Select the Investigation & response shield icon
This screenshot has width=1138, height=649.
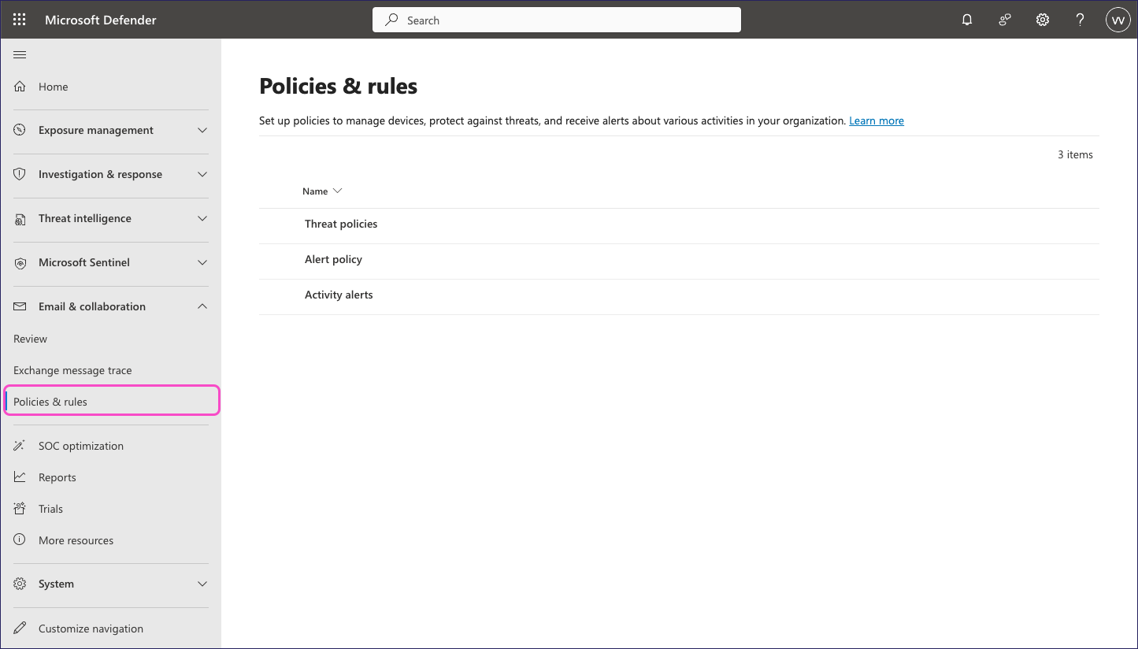pos(20,174)
